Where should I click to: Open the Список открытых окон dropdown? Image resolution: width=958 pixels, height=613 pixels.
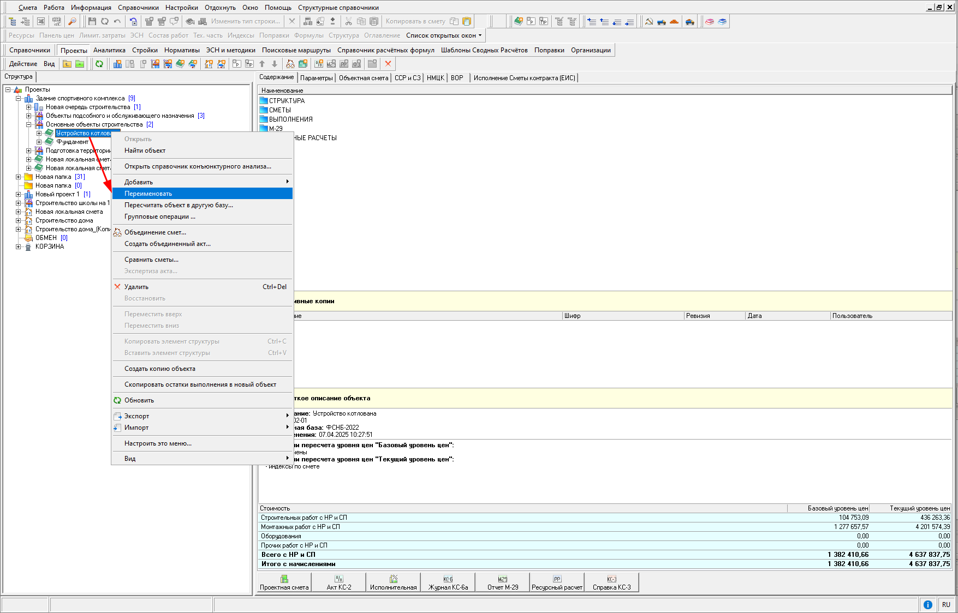click(444, 35)
